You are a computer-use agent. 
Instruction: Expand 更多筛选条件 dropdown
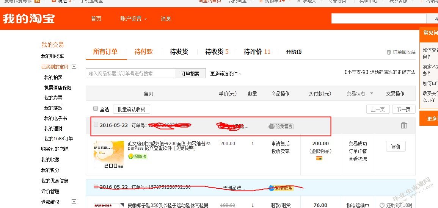point(226,74)
